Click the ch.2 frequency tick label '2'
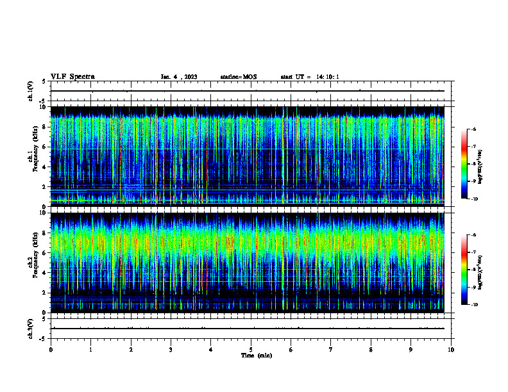 click(44, 293)
